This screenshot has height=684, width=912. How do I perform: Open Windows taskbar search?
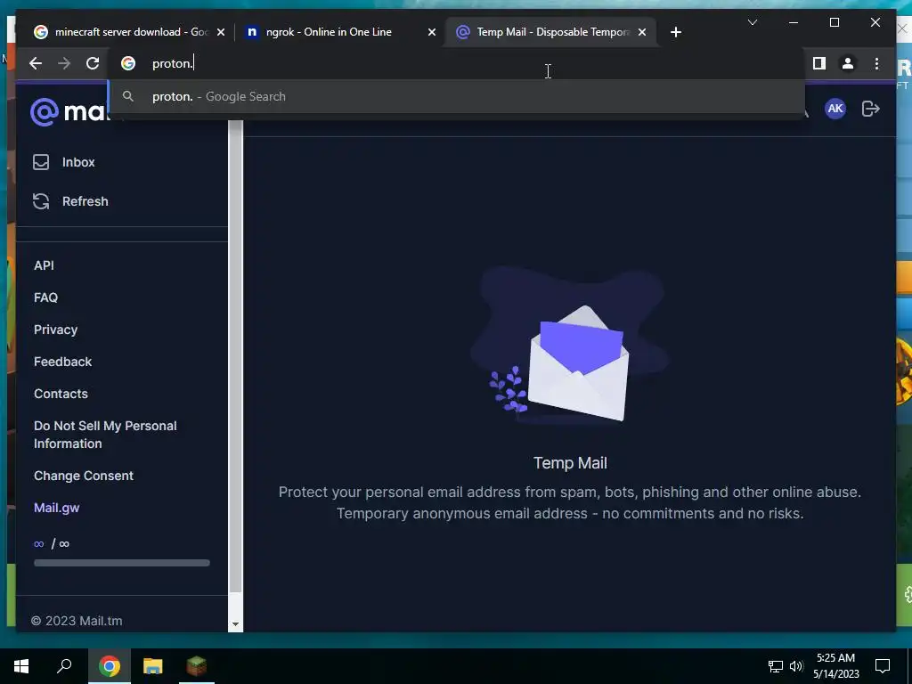pyautogui.click(x=64, y=666)
